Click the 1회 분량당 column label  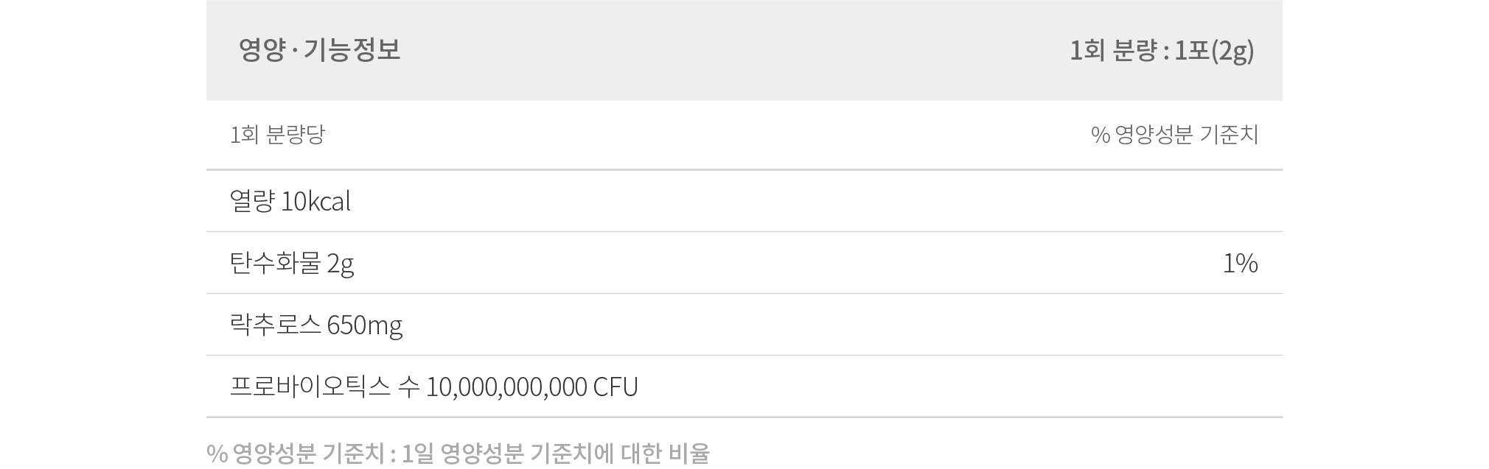point(277,135)
